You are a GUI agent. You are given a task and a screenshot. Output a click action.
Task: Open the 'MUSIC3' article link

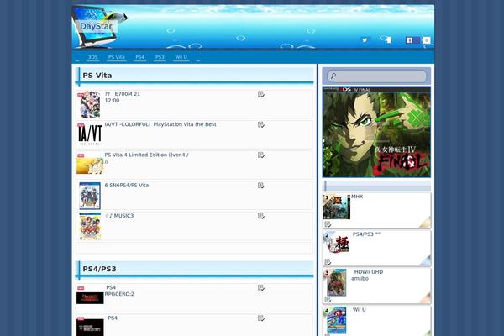pos(119,216)
